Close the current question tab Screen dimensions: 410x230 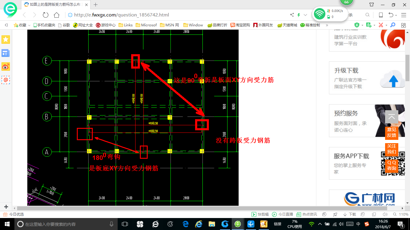[87, 4]
